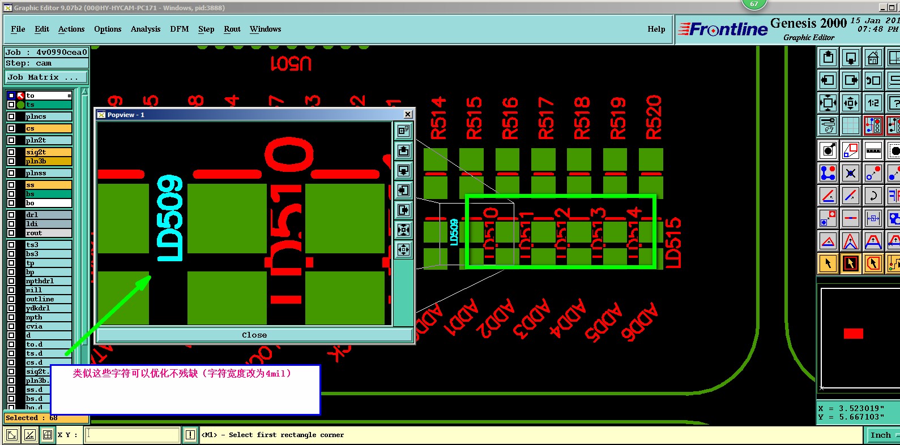
Task: Click the curved arrow rotate icon
Action: click(873, 196)
